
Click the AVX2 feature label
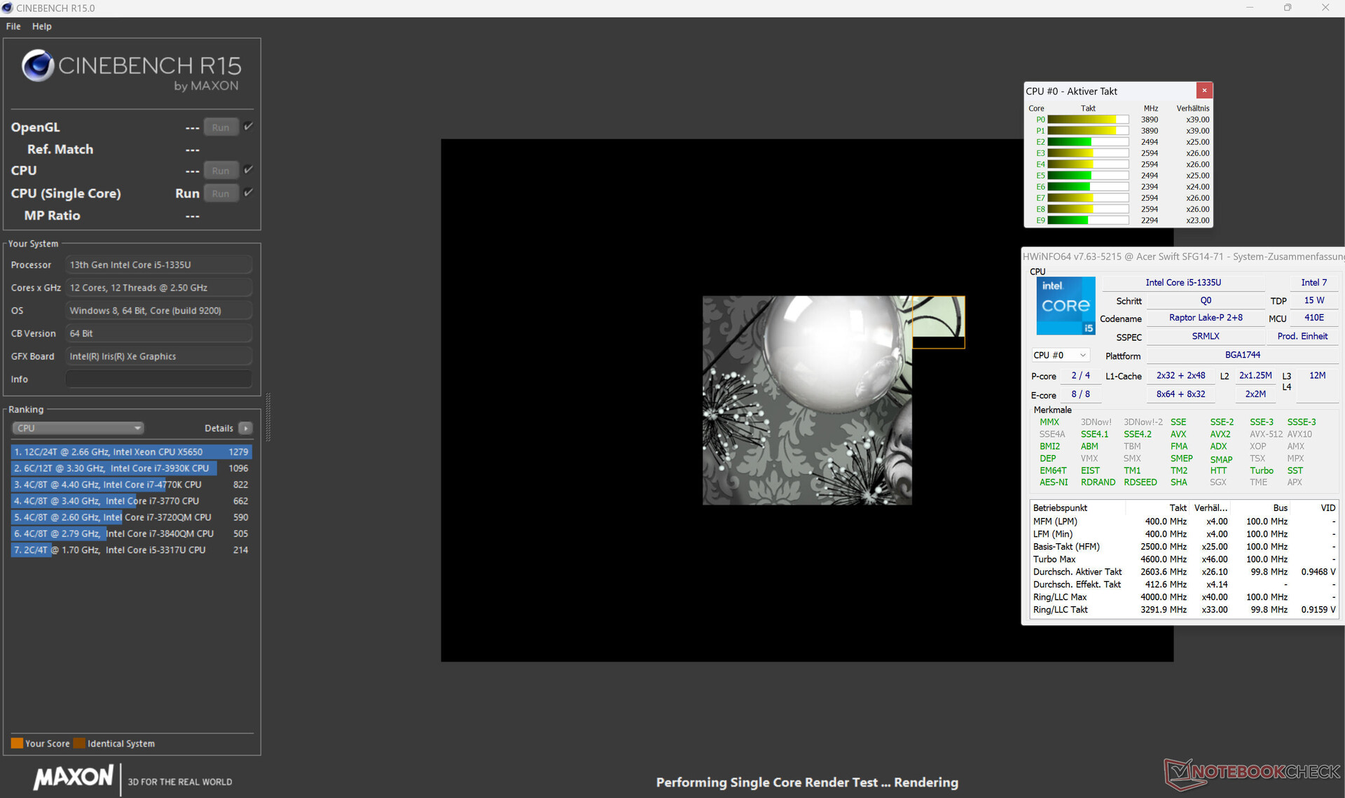(x=1220, y=434)
